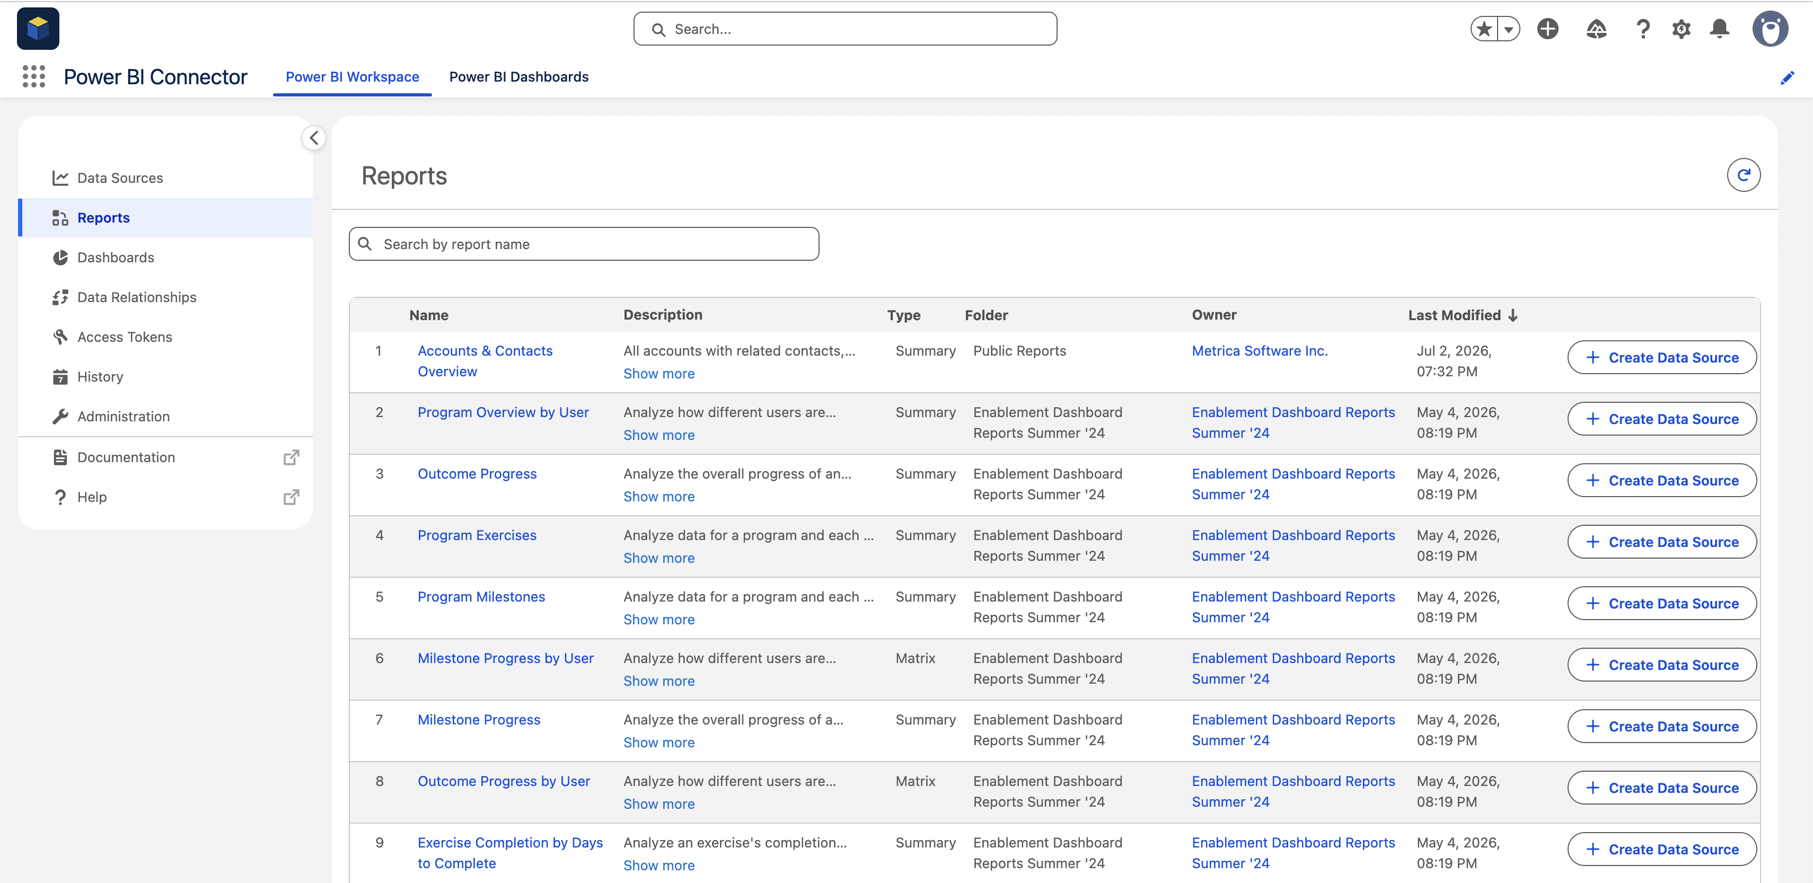Click the Administration wrench icon
This screenshot has height=883, width=1813.
60,417
